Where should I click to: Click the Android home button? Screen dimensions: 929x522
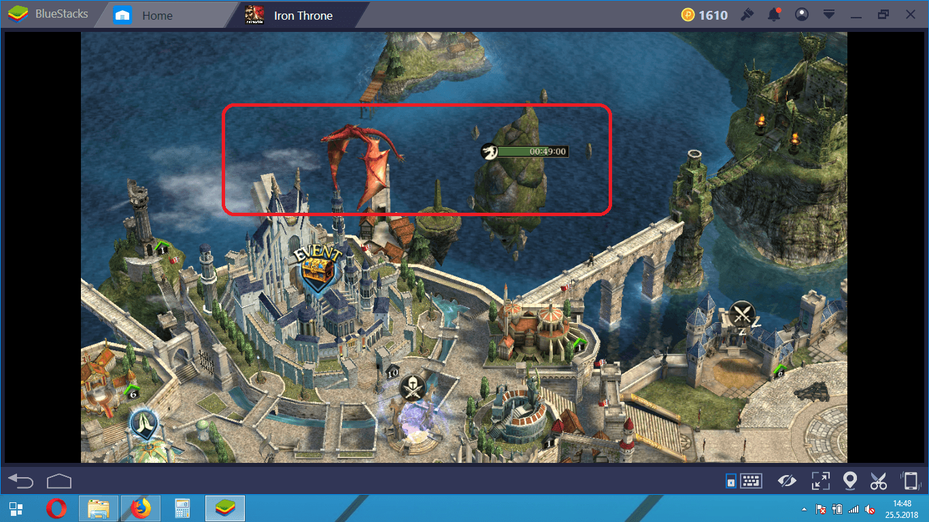[59, 481]
